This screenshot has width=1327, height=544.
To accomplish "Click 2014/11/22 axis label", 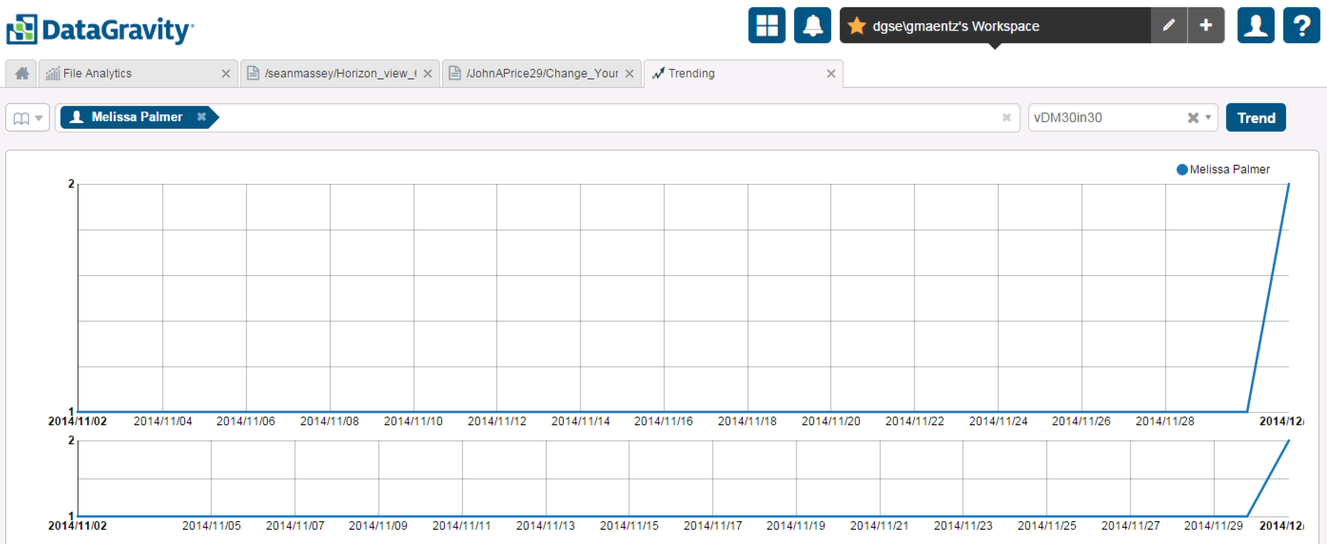I will click(915, 421).
